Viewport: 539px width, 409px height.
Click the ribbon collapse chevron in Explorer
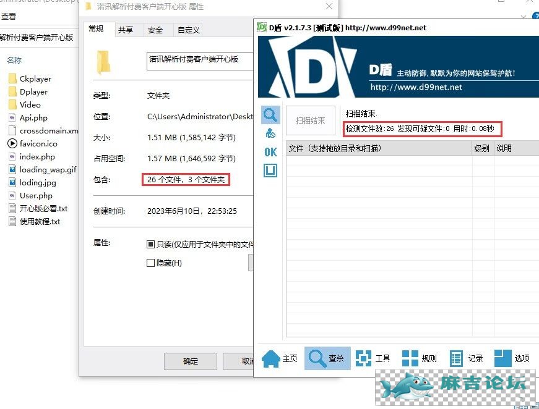coord(524,16)
